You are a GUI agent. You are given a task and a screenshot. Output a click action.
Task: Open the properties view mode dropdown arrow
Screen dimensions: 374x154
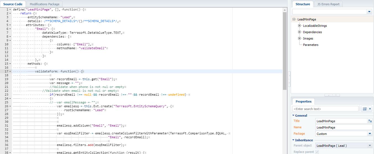[370, 109]
